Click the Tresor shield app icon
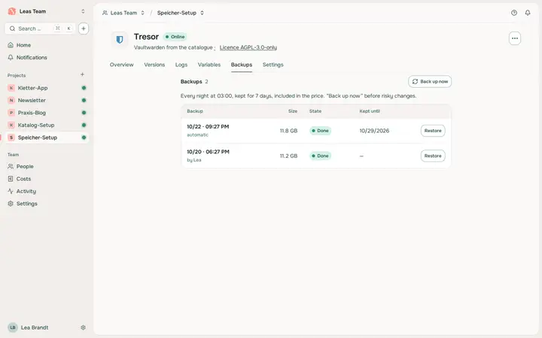 click(x=120, y=40)
